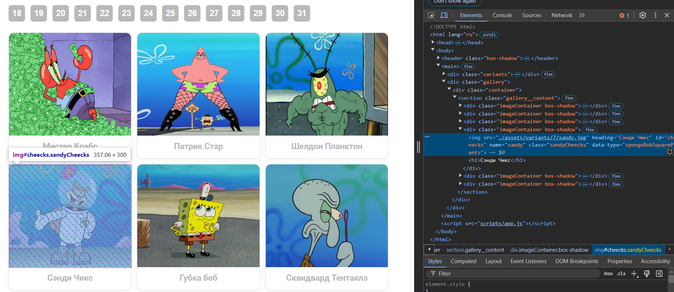
Task: Open the Layout tab
Action: (x=493, y=261)
